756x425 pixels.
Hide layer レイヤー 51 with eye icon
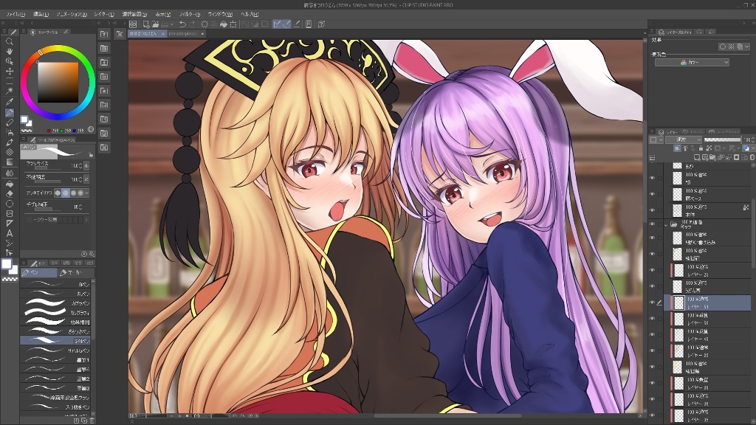tap(653, 303)
